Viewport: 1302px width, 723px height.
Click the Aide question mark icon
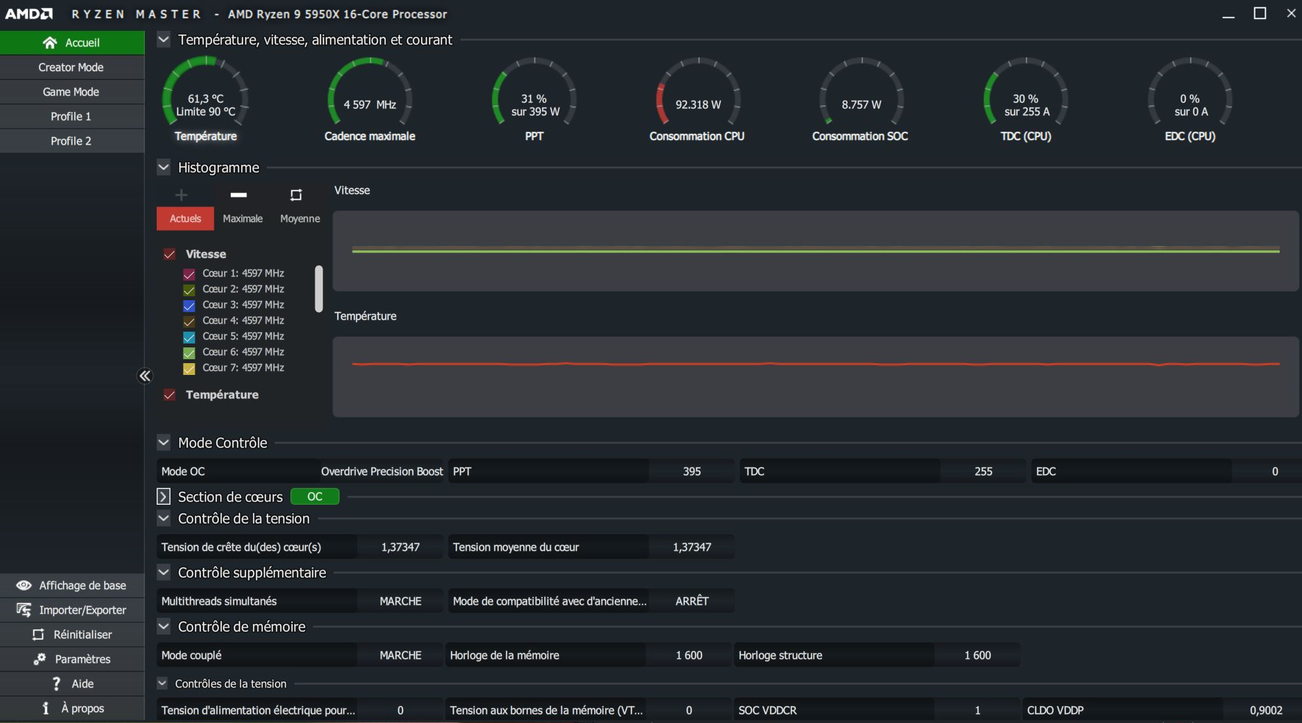pyautogui.click(x=56, y=684)
